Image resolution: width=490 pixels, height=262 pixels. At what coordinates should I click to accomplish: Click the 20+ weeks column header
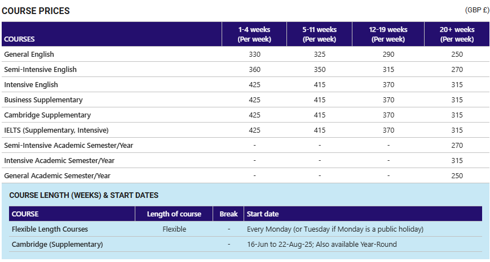pos(457,34)
